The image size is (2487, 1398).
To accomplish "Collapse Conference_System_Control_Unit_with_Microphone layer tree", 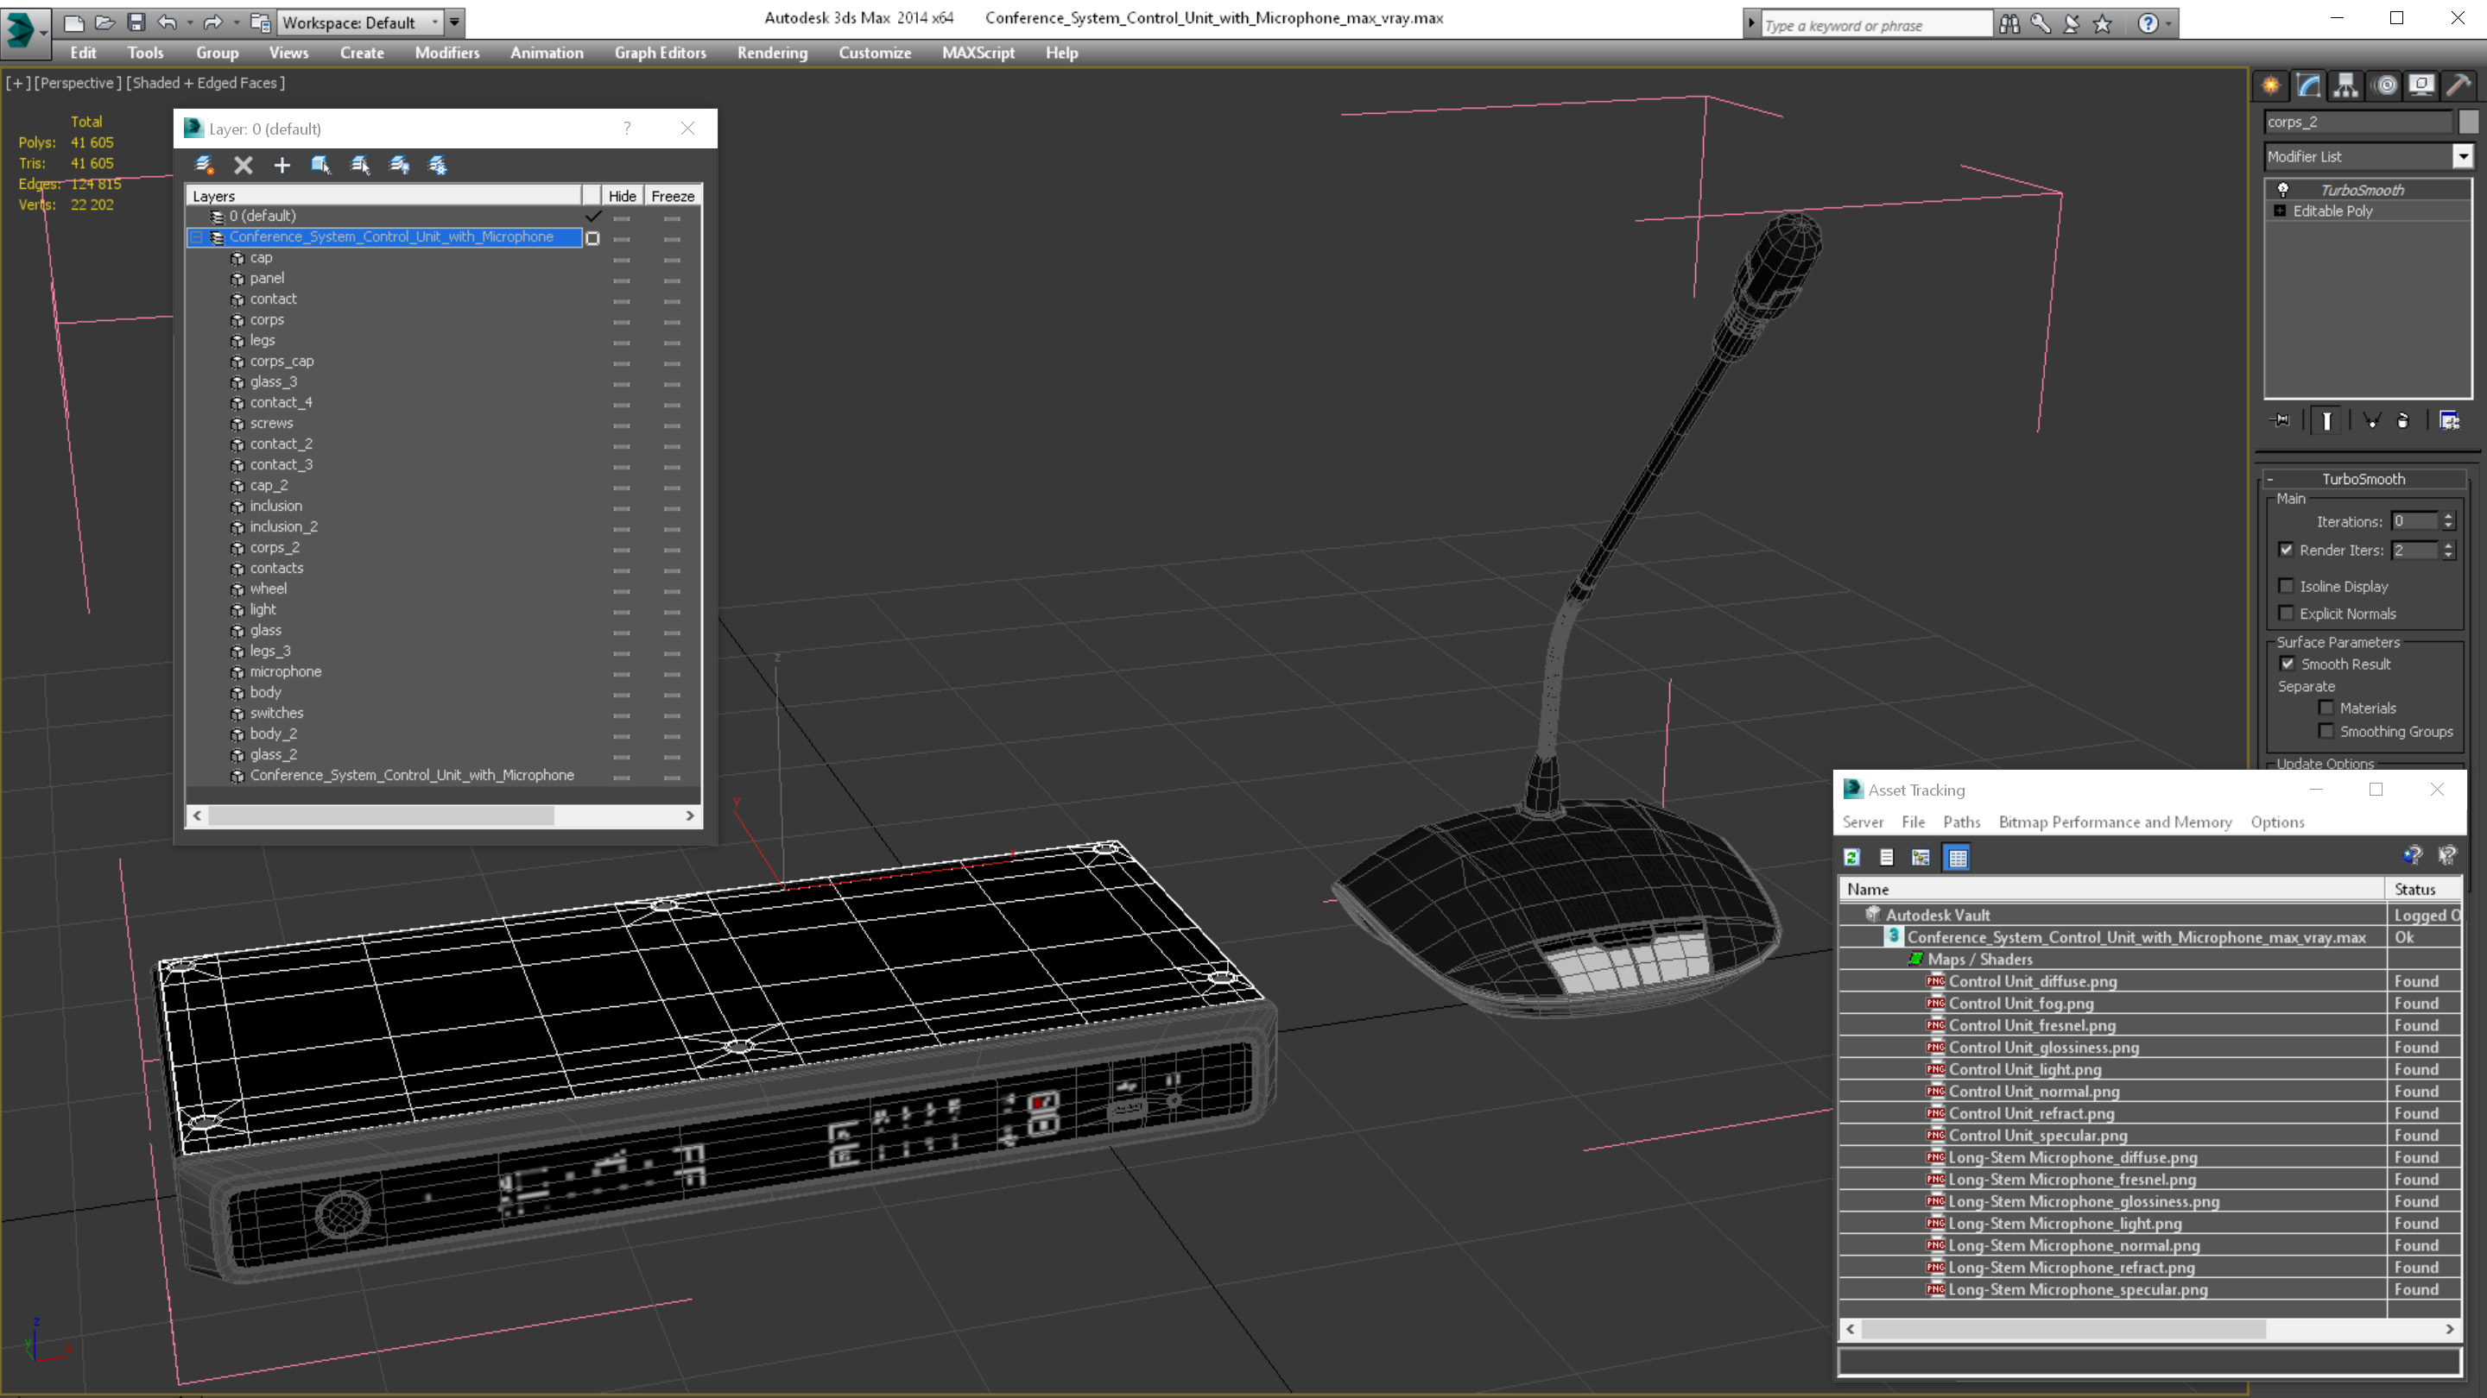I will 197,237.
